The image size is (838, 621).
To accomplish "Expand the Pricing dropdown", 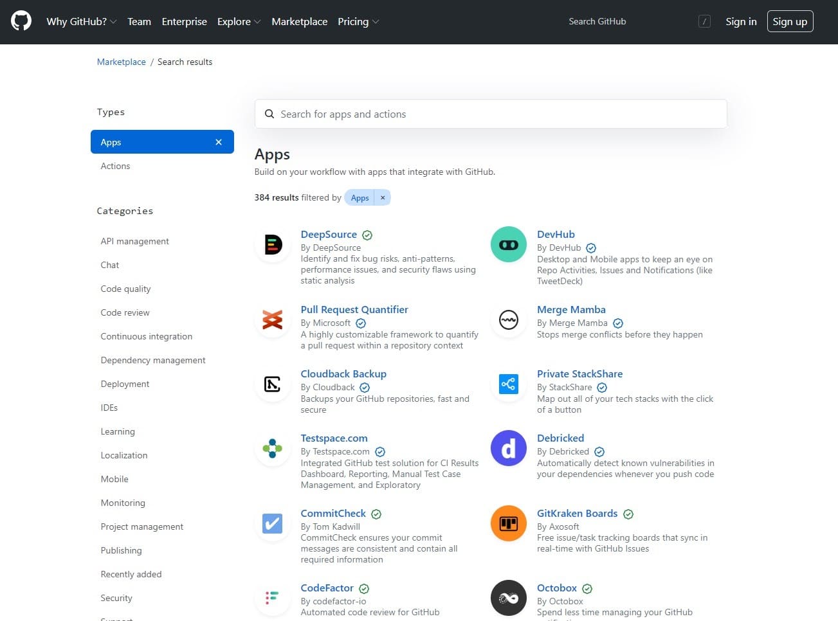I will (x=358, y=21).
